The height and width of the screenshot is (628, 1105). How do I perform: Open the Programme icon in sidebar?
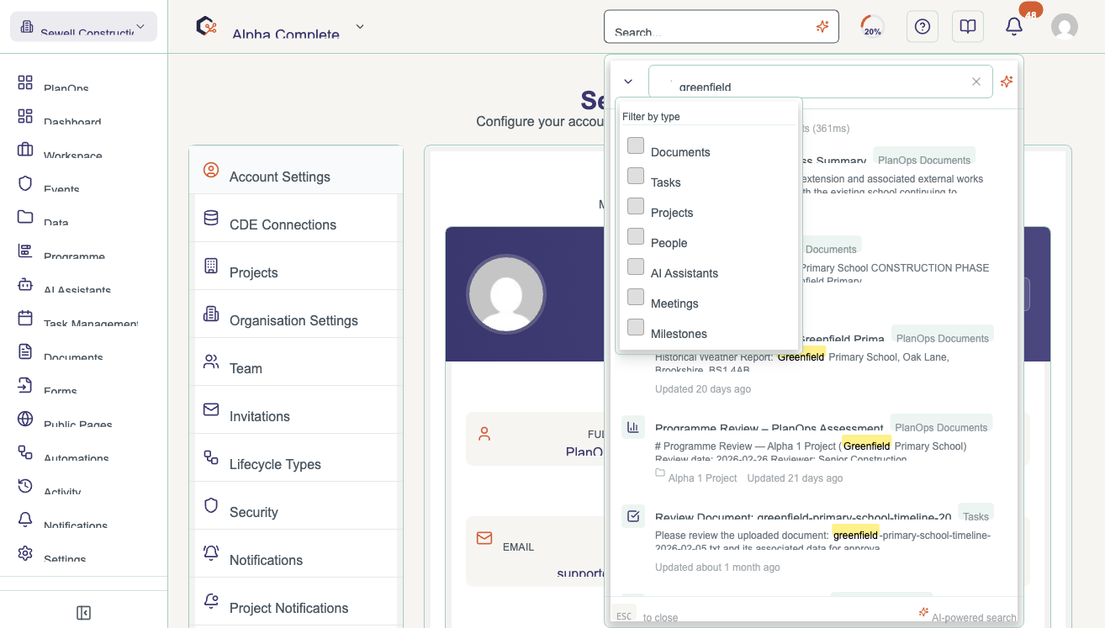pyautogui.click(x=25, y=251)
